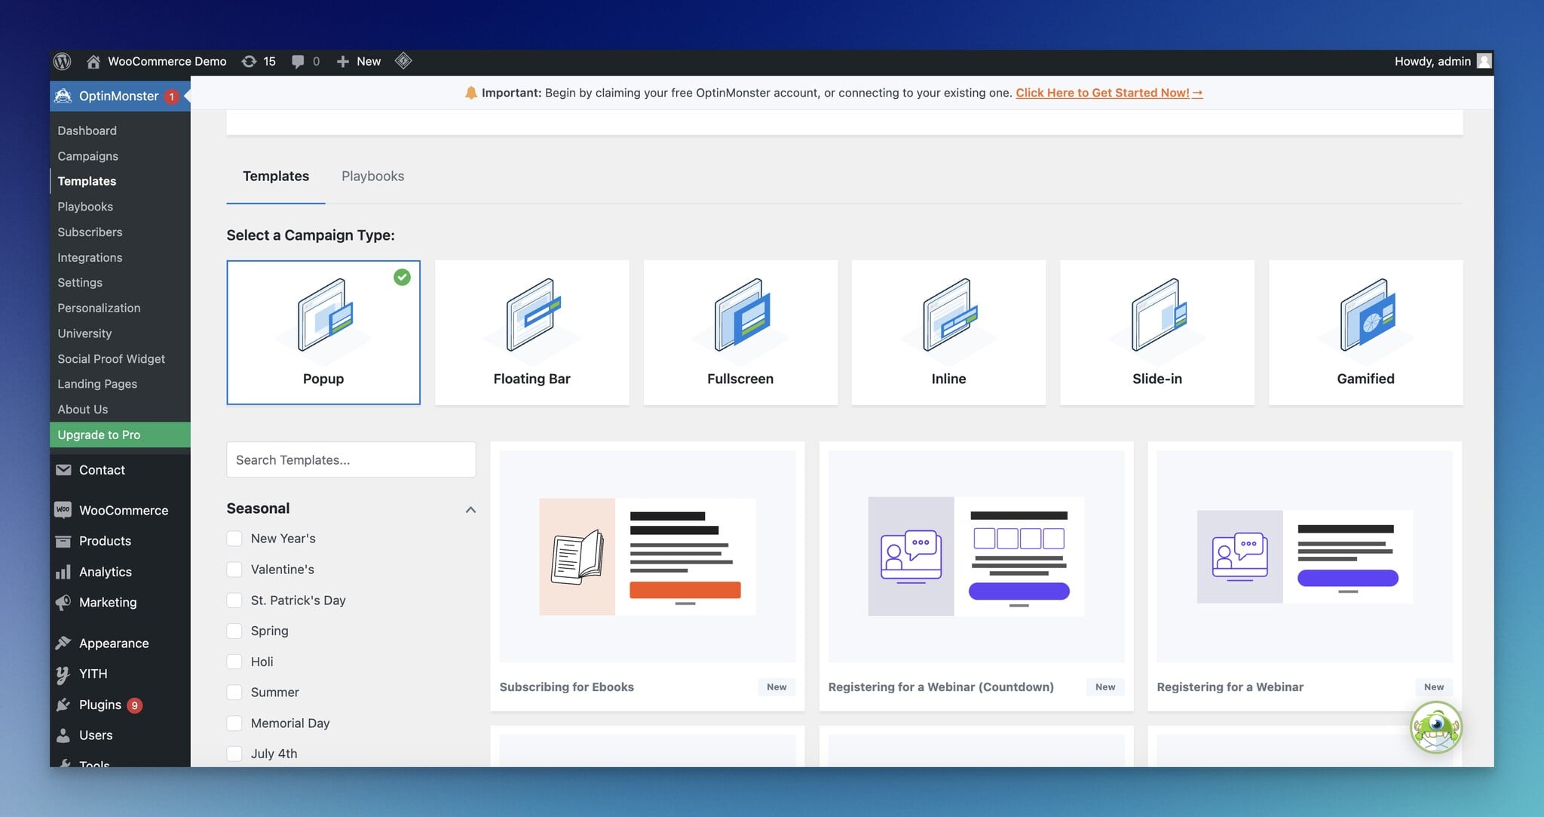Screen dimensions: 1544x817
Task: Open the updates icon showing 15
Action: pyautogui.click(x=249, y=61)
